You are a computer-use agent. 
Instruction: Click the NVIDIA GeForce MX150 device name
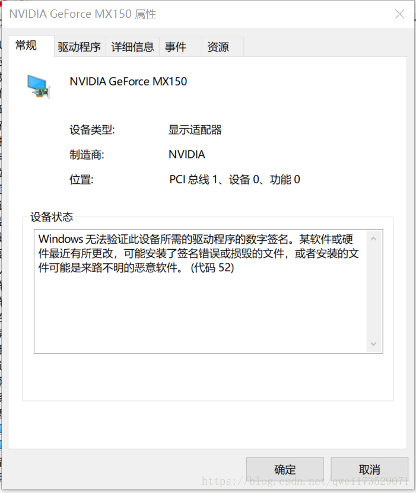pyautogui.click(x=128, y=81)
